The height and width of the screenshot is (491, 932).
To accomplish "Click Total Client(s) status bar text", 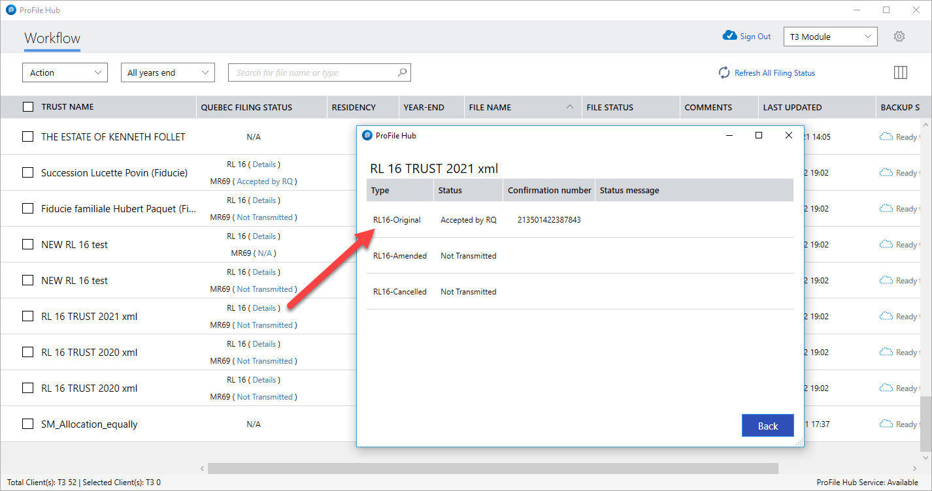I will click(84, 483).
